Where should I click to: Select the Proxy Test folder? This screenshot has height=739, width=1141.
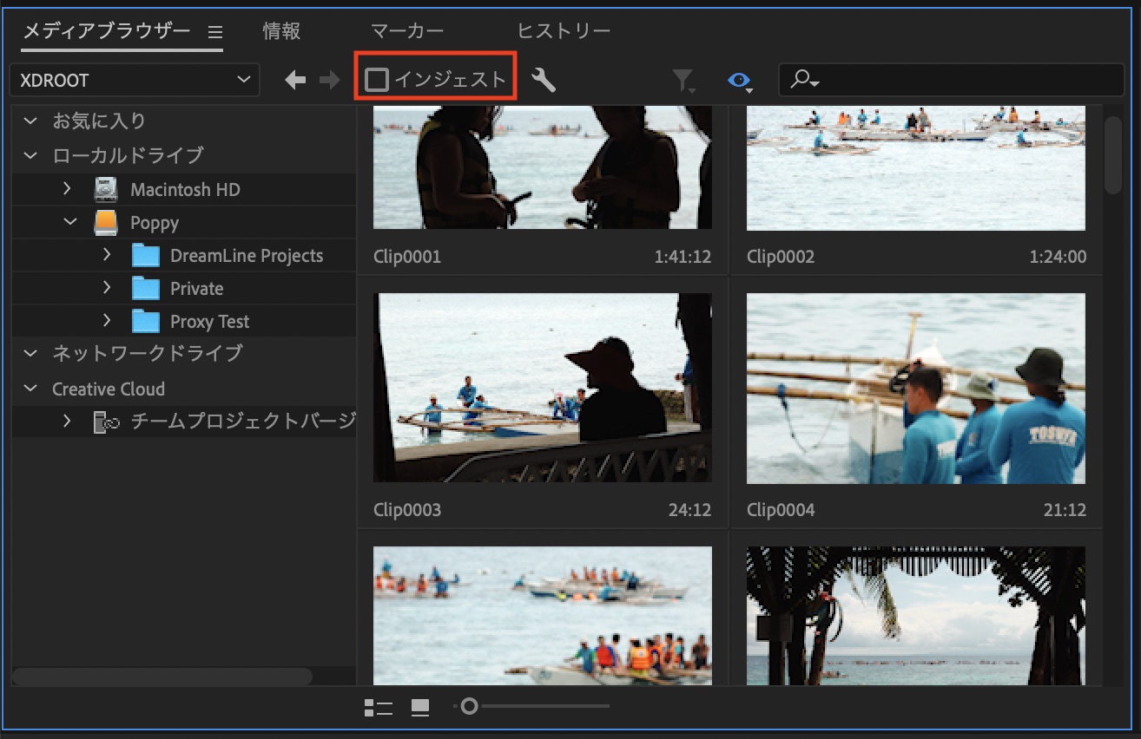[x=210, y=322]
